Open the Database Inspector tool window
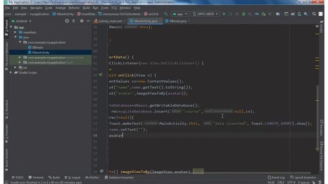328x184 pixels. click(x=119, y=177)
